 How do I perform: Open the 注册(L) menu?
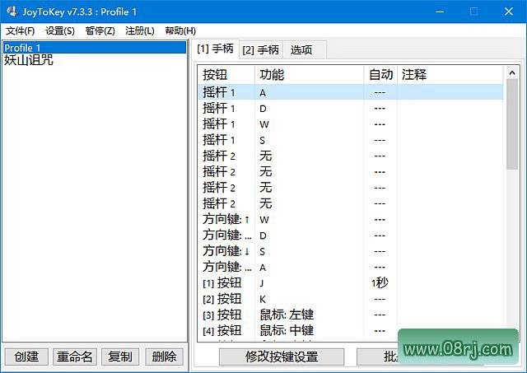coord(139,31)
